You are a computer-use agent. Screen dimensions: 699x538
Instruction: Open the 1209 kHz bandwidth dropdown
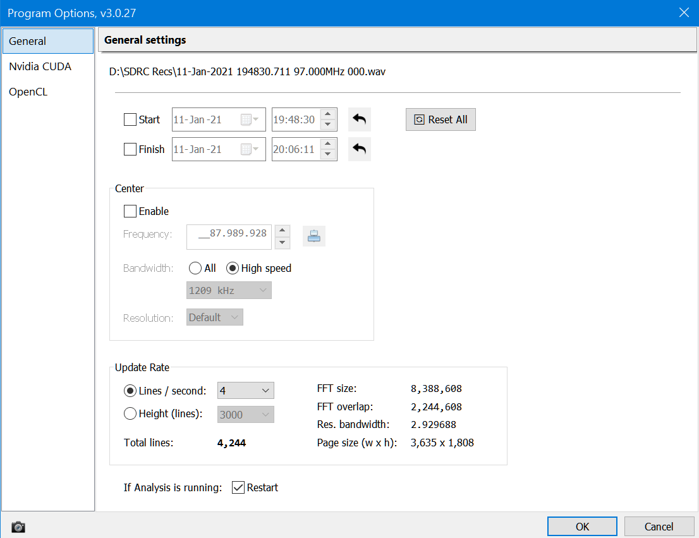click(229, 291)
